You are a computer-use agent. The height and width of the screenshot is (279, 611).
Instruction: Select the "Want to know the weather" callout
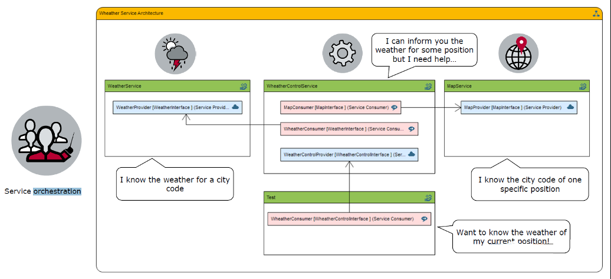coord(511,237)
